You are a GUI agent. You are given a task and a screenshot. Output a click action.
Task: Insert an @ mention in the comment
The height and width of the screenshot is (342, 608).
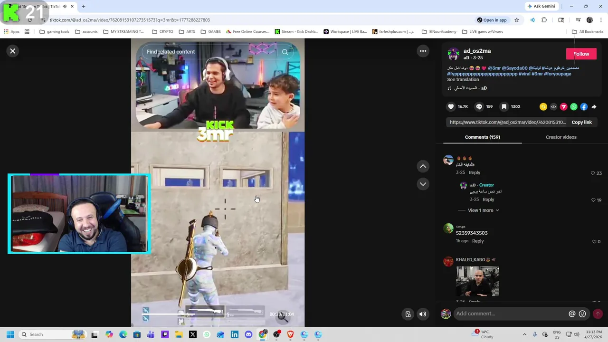(572, 313)
